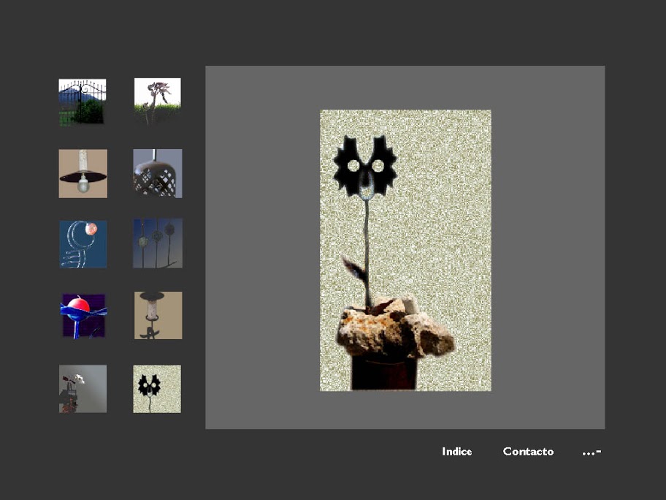Click the "...-" navigation link
The image size is (666, 500).
click(x=592, y=452)
